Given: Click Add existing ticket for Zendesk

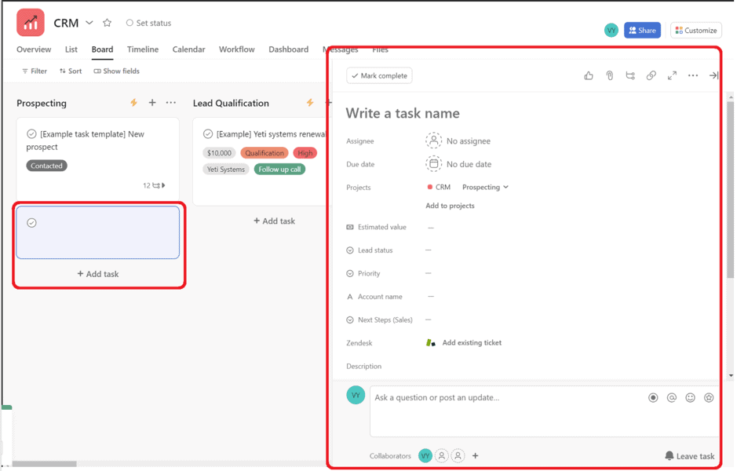Looking at the screenshot, I should coord(472,342).
